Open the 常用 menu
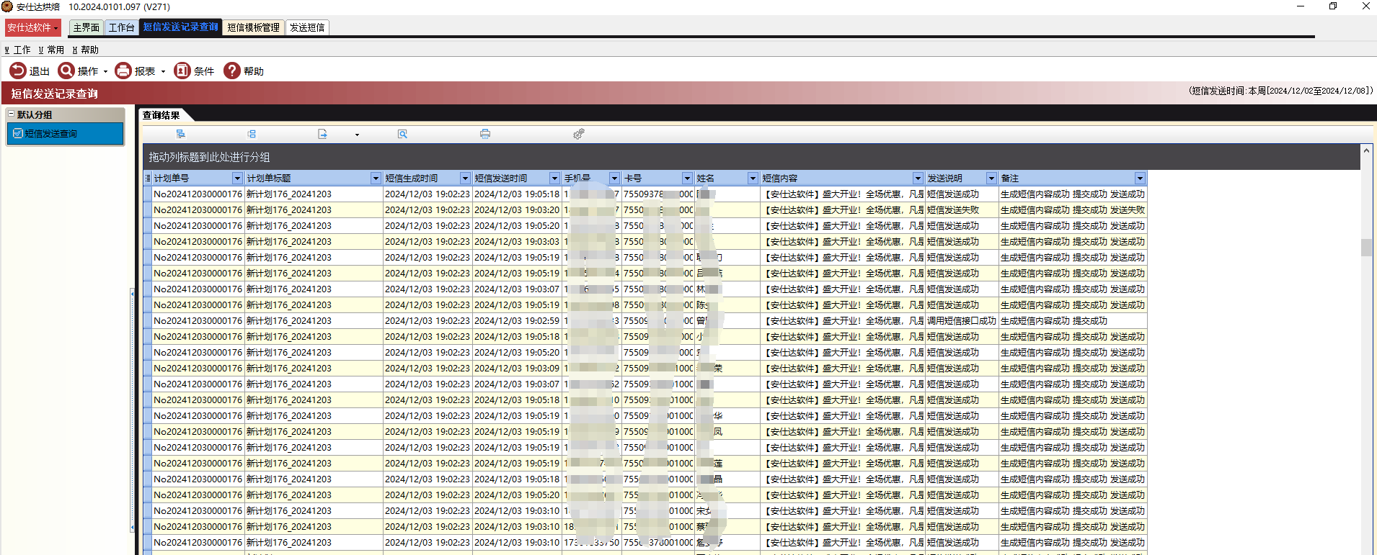The height and width of the screenshot is (555, 1377). [x=51, y=50]
